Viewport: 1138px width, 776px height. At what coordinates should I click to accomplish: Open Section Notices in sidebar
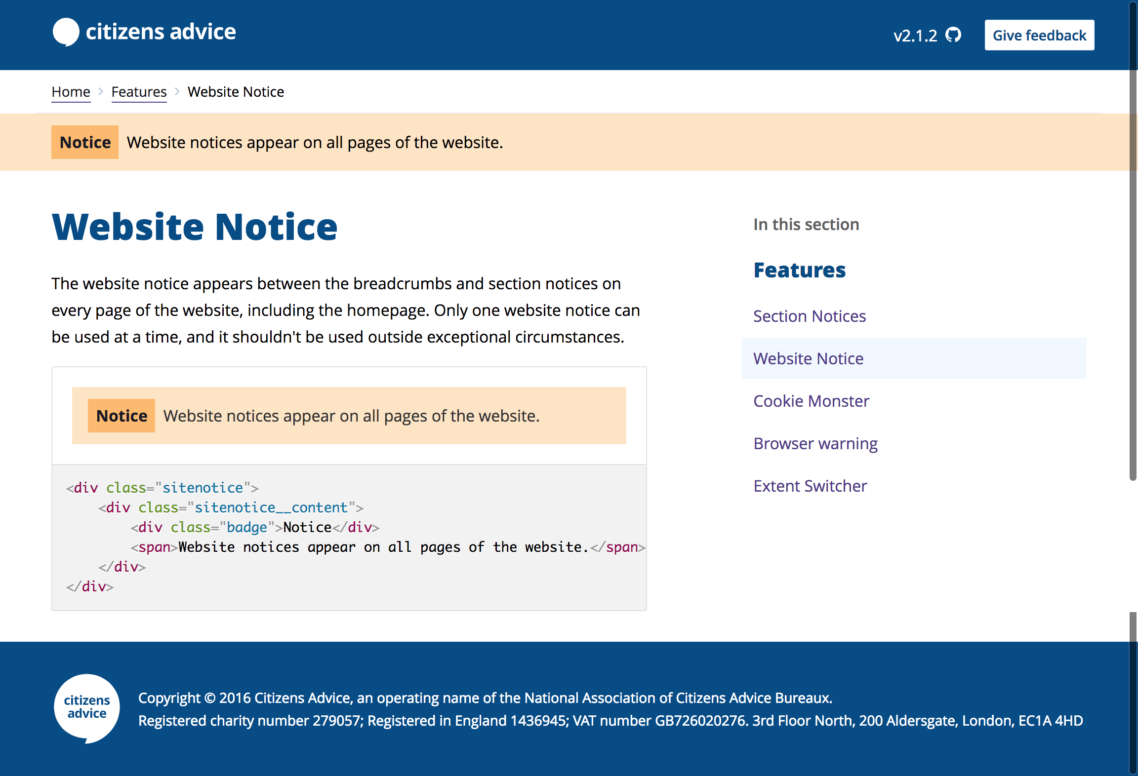pos(809,316)
